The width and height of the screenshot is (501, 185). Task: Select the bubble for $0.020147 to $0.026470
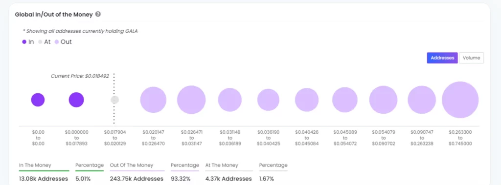click(x=153, y=100)
